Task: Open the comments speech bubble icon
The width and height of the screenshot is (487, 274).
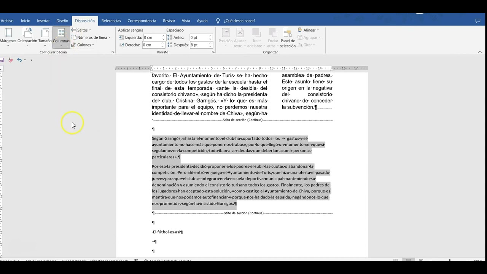Action: 478,21
